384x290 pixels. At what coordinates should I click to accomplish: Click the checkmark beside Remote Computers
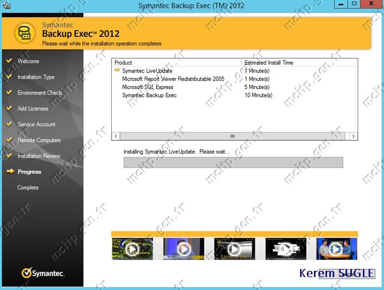coord(9,139)
